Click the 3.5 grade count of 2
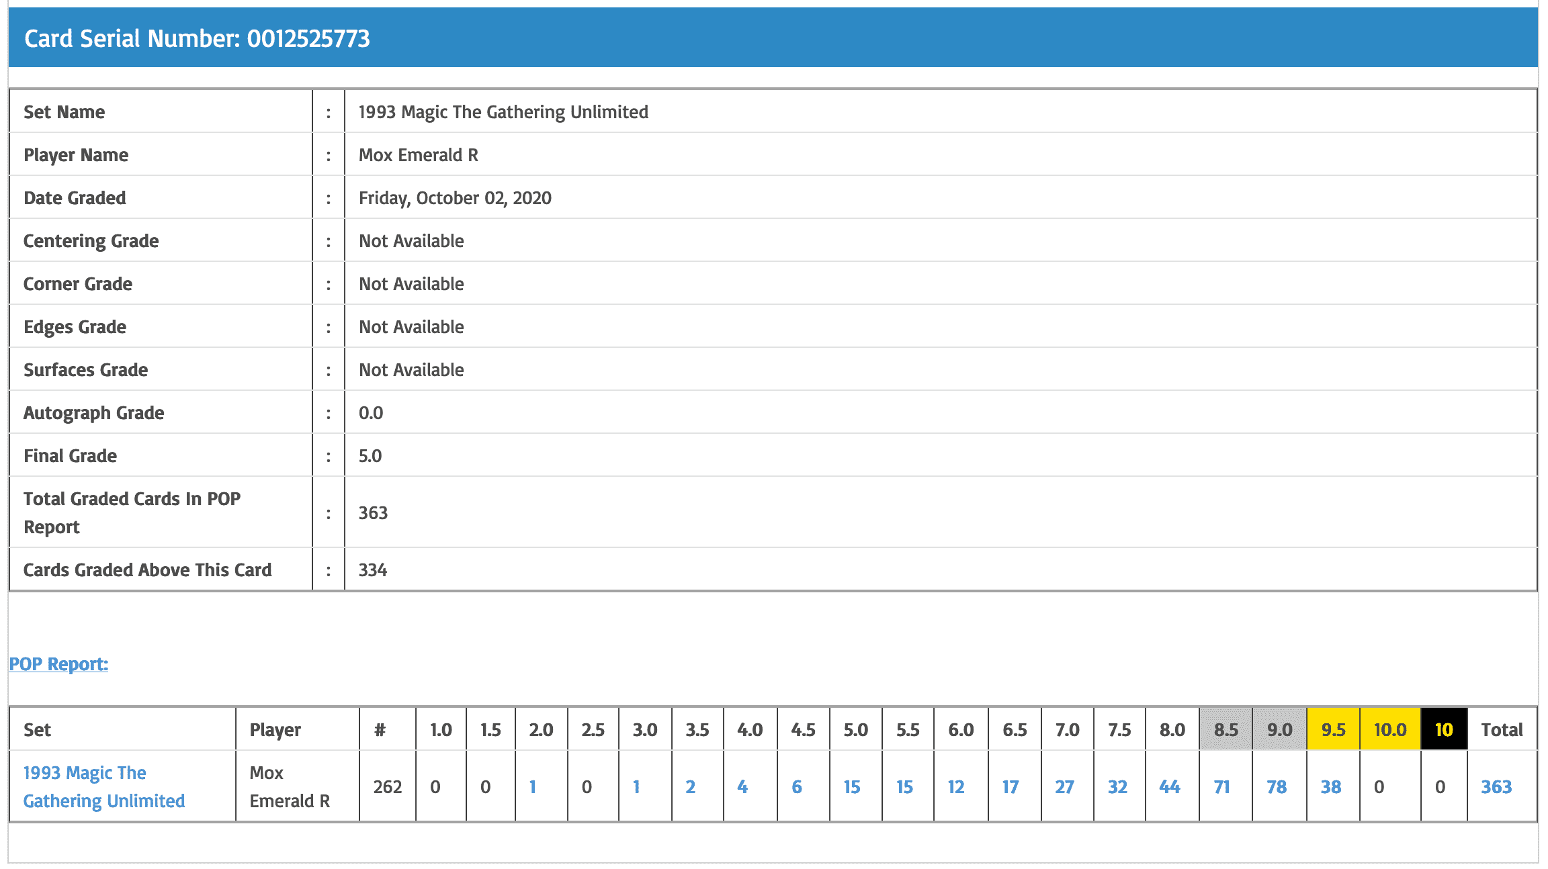Image resolution: width=1548 pixels, height=869 pixels. tap(690, 786)
